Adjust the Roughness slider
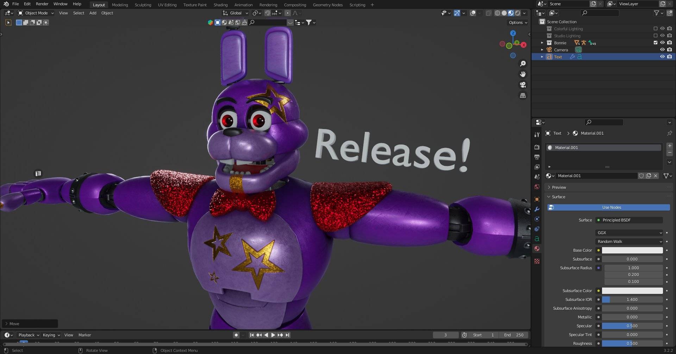Viewport: 676px width, 354px height. pyautogui.click(x=632, y=343)
